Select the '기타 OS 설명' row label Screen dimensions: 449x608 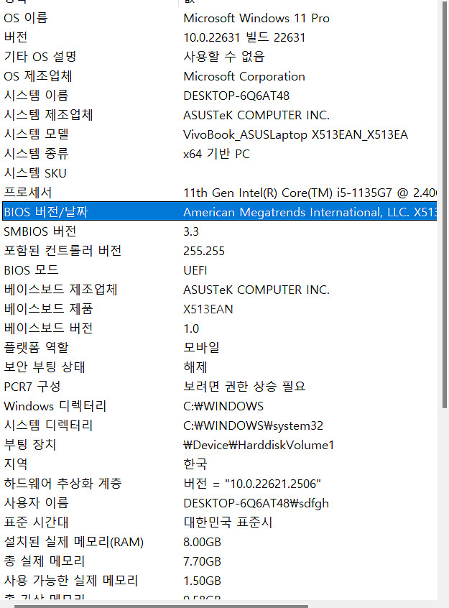click(40, 57)
